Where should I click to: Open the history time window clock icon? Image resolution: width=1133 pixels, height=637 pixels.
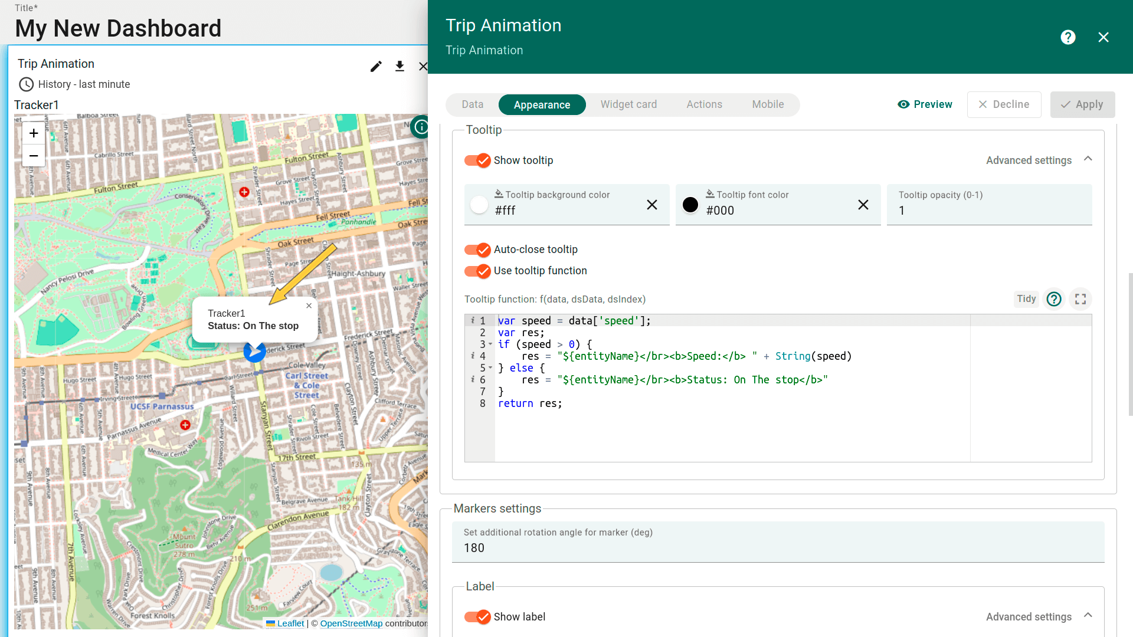[26, 84]
